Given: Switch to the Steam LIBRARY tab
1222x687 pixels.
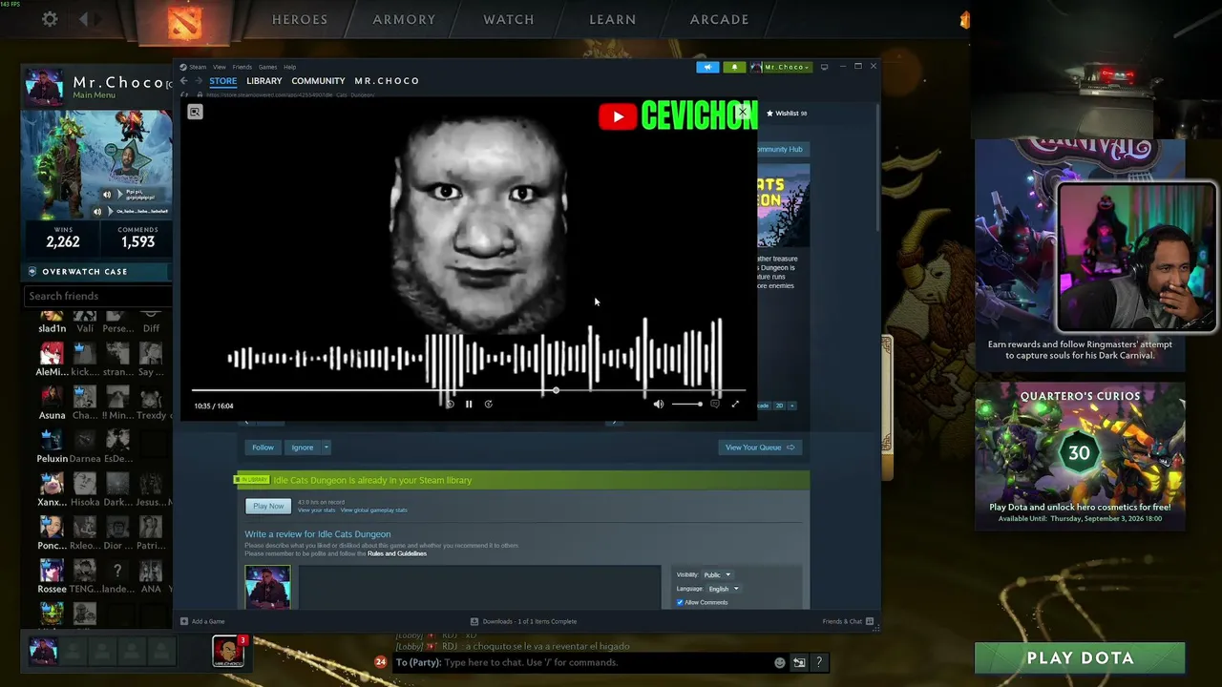Looking at the screenshot, I should point(264,81).
